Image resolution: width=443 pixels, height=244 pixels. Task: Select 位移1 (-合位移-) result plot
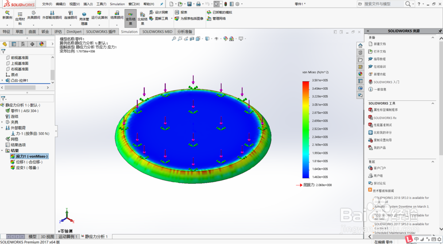tap(29, 162)
